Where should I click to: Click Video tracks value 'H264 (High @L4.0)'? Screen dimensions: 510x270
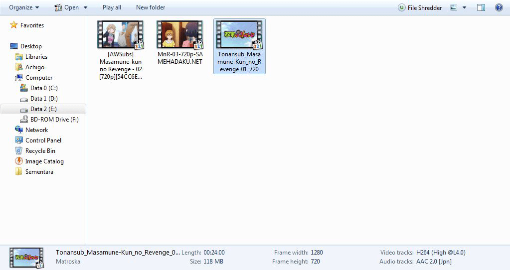tap(441, 253)
